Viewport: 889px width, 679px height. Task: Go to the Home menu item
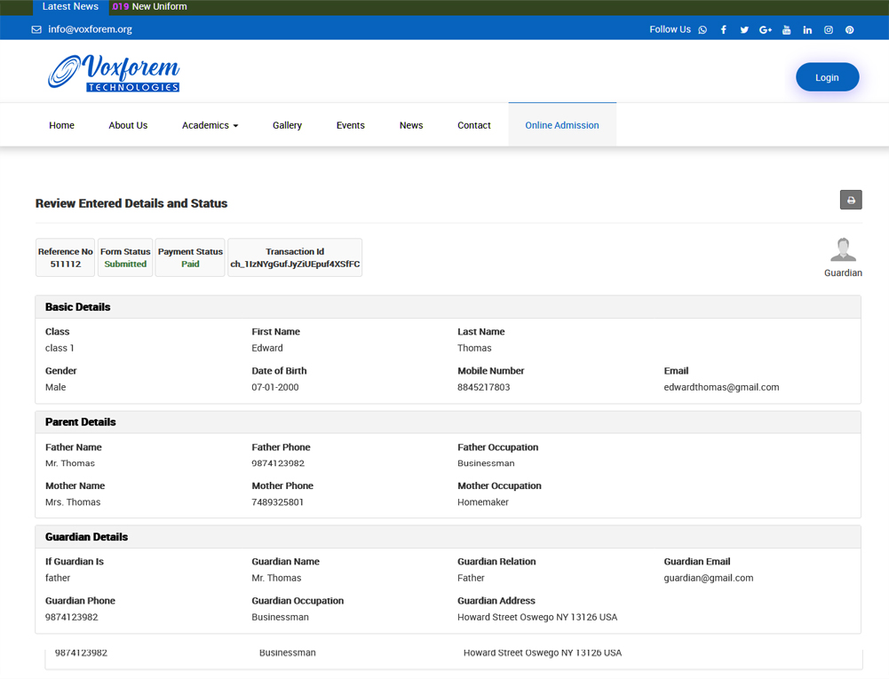(x=61, y=125)
